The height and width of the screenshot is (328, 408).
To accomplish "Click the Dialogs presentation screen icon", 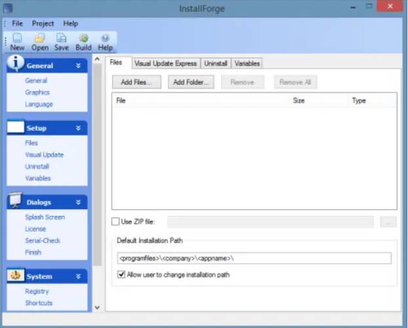I will pyautogui.click(x=16, y=201).
